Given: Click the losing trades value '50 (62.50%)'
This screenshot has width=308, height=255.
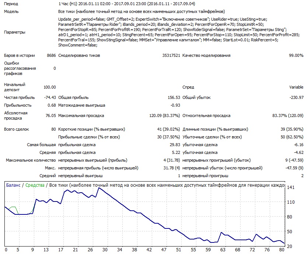Looking at the screenshot, I should click(x=292, y=137).
